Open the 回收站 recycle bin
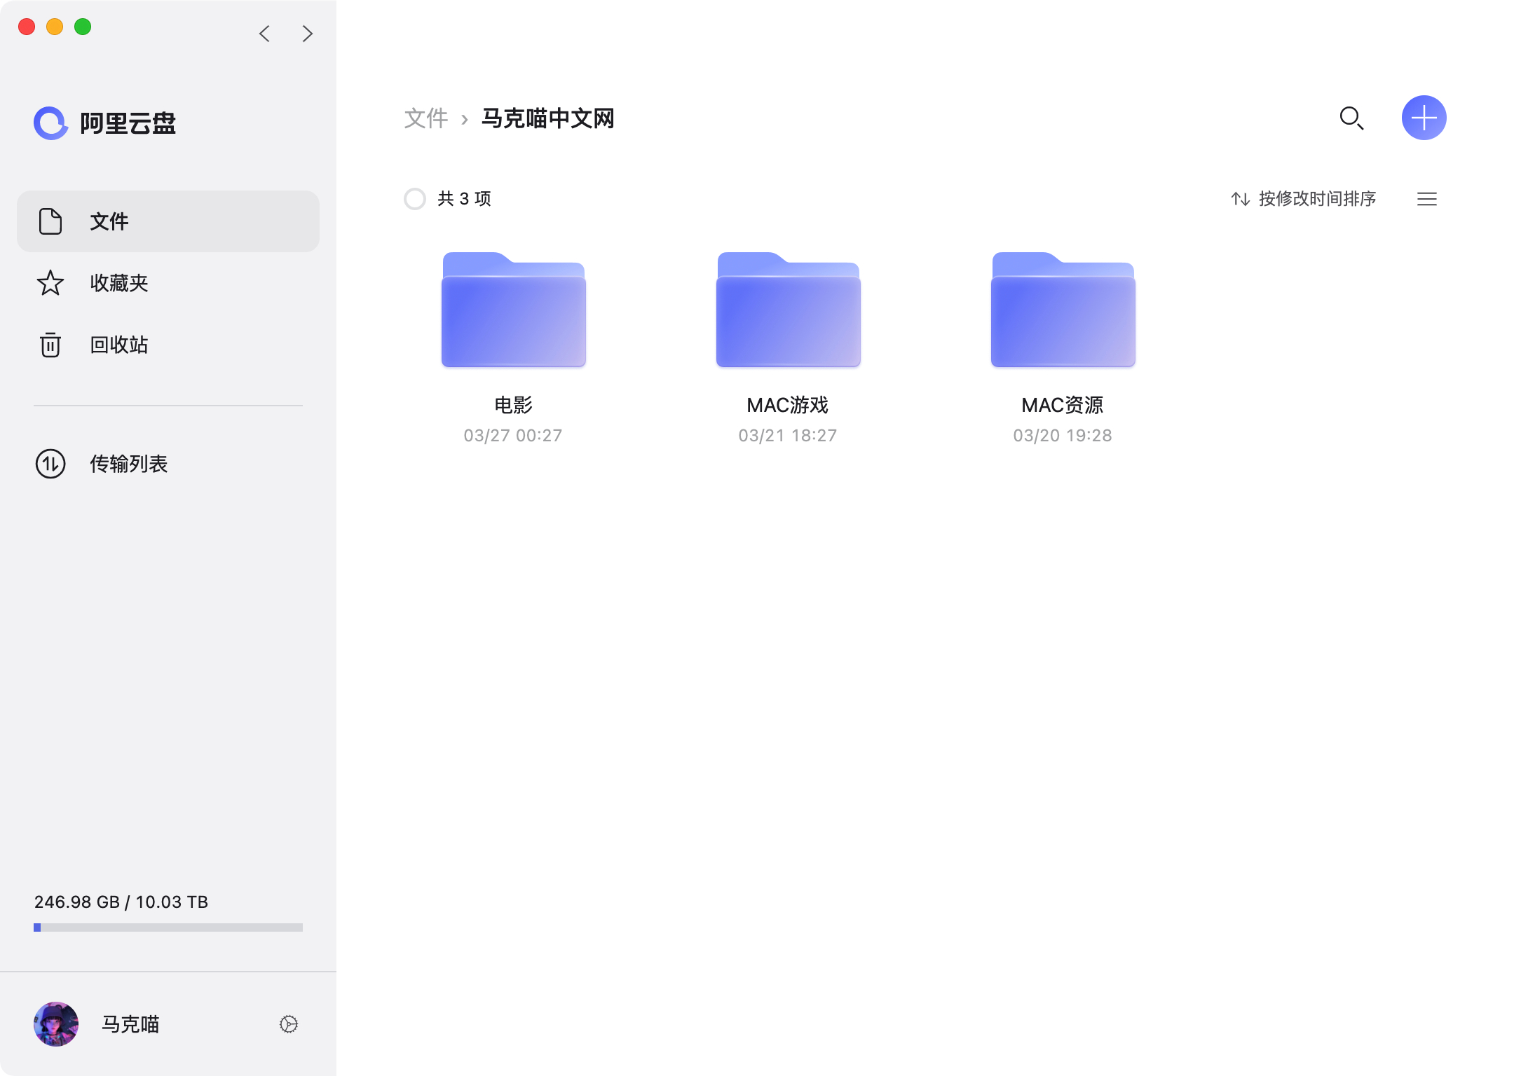1514x1076 pixels. [x=119, y=345]
